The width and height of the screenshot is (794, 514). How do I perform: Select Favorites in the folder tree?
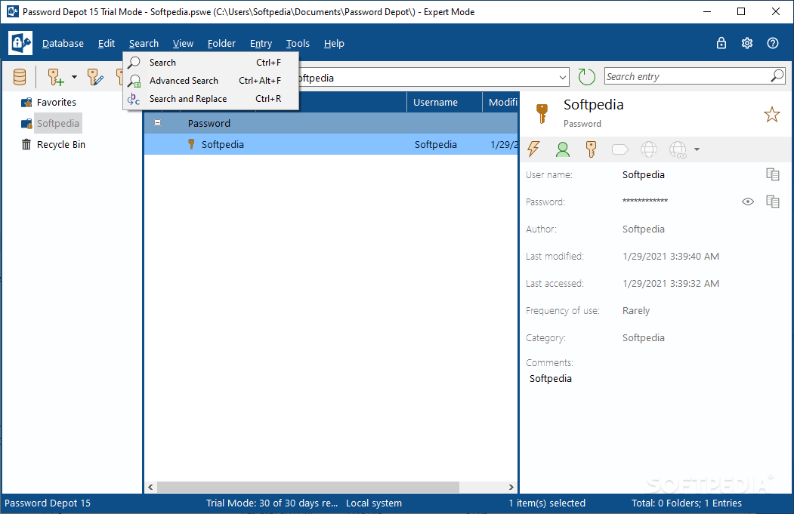[56, 102]
